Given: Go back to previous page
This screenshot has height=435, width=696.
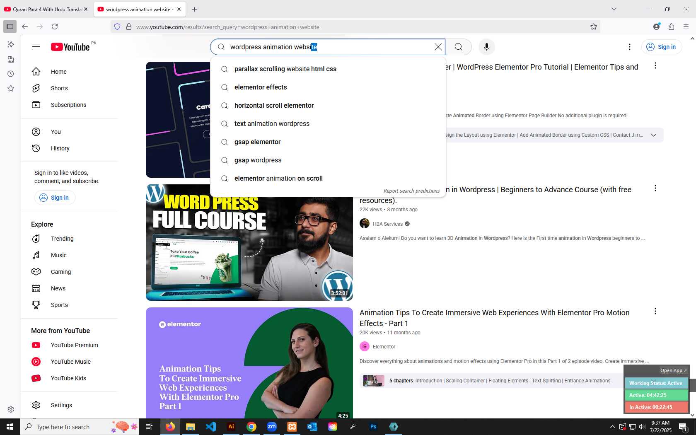Looking at the screenshot, I should (x=25, y=27).
